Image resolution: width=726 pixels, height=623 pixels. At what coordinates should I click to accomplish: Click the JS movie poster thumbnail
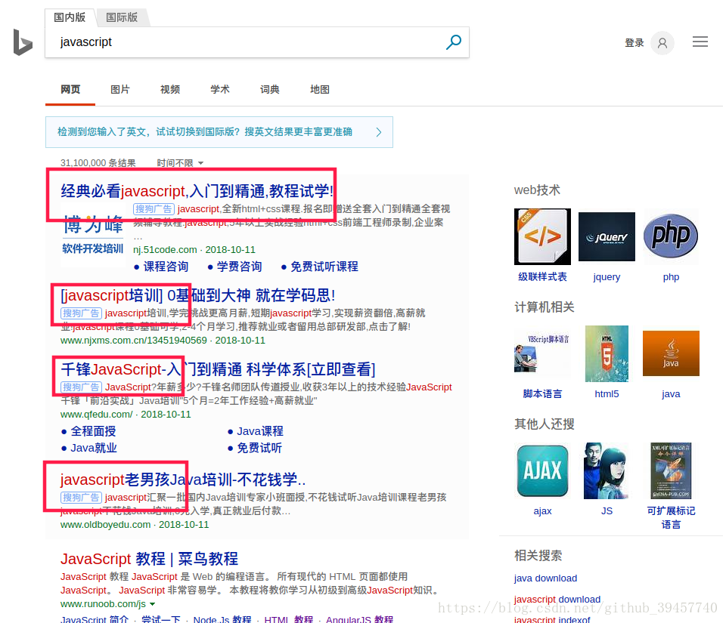click(606, 470)
